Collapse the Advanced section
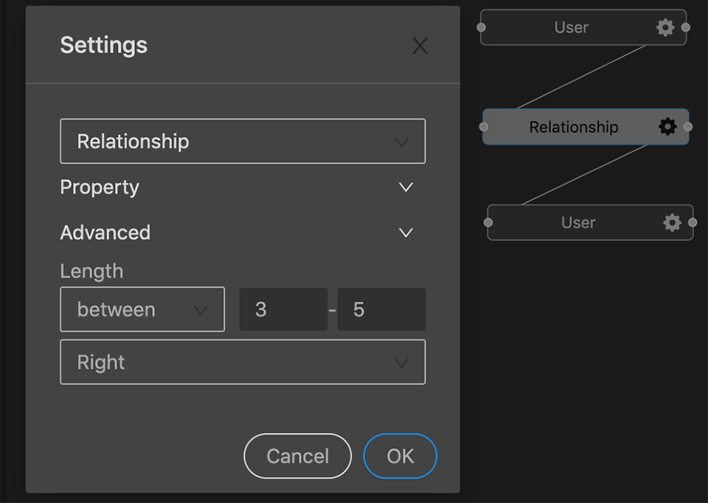Screen dimensions: 708x503 [x=405, y=233]
